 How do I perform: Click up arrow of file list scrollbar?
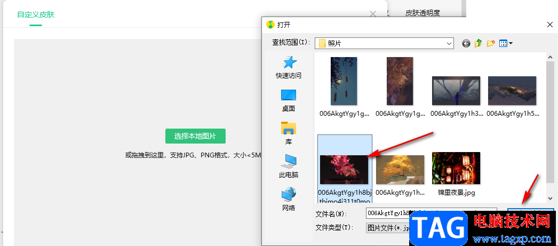pyautogui.click(x=550, y=57)
